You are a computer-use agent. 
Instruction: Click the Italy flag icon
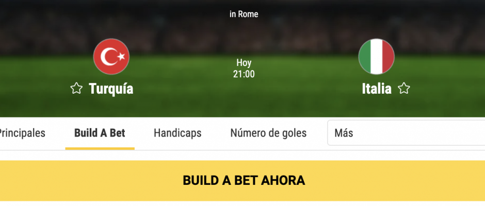[376, 57]
